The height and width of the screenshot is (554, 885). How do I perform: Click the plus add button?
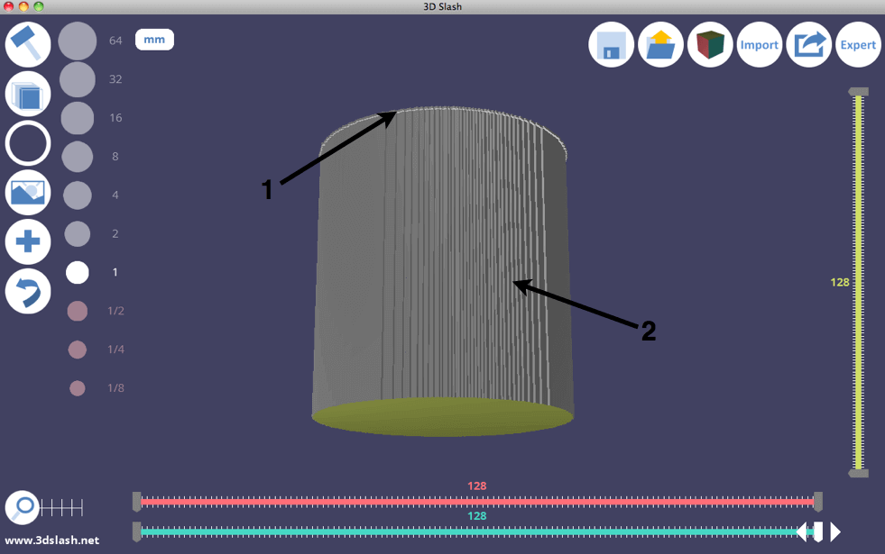(x=28, y=241)
